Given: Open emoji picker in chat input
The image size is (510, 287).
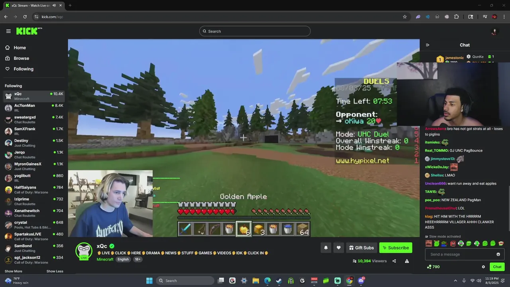Looking at the screenshot, I should (498, 254).
